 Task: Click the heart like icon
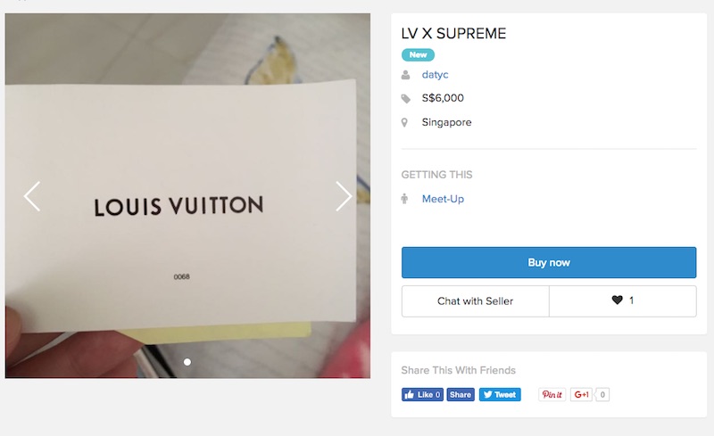[x=617, y=300]
